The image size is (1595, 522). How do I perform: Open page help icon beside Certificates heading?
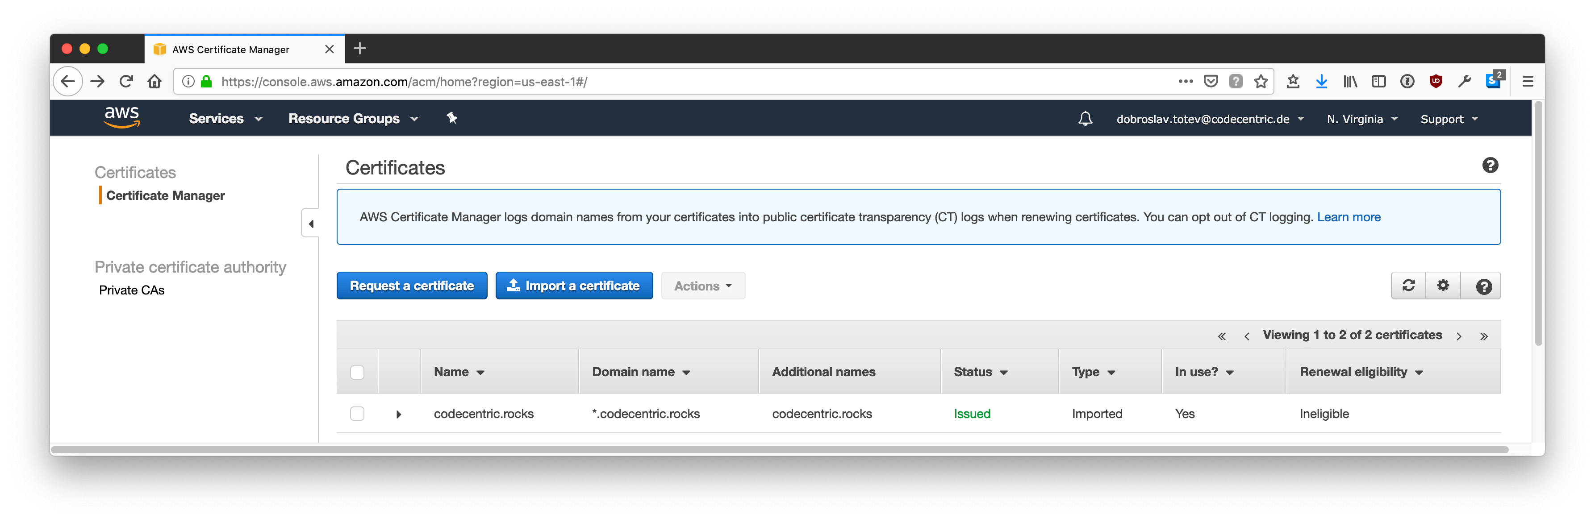(x=1490, y=165)
